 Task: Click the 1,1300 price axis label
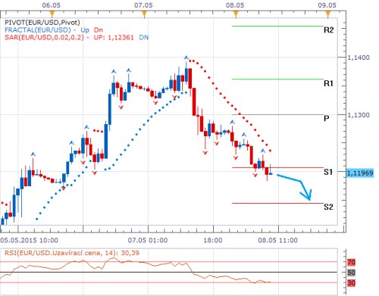(x=359, y=115)
